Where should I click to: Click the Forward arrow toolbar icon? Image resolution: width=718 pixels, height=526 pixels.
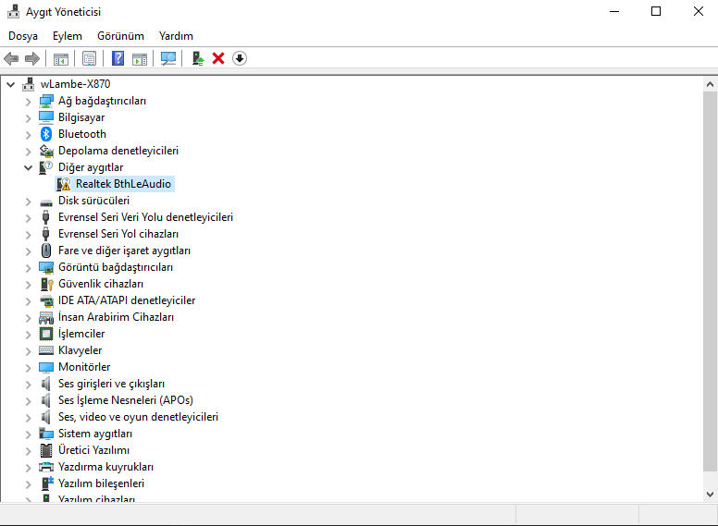[x=32, y=58]
